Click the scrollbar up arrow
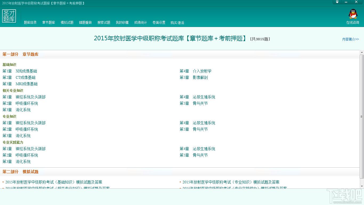Screen dimensions: 364x205 coord(362,53)
